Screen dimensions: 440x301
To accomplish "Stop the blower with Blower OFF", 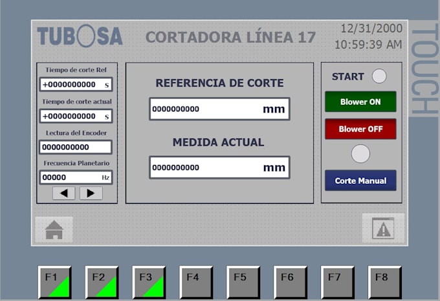I will point(360,129).
